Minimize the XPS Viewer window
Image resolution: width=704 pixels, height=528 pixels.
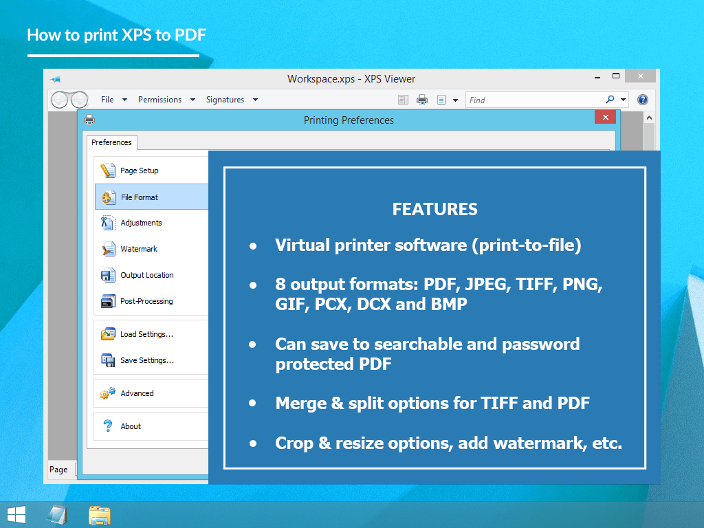597,77
